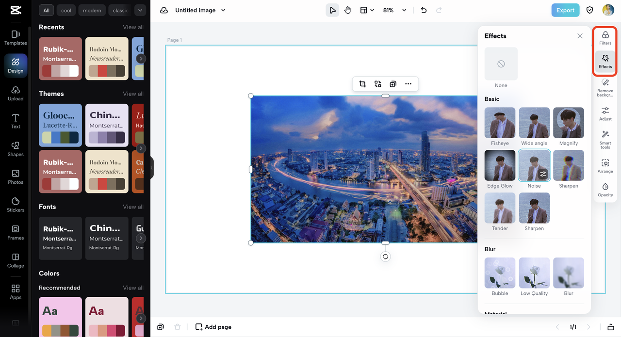The image size is (621, 337).
Task: Open the Photos panel
Action: [16, 177]
